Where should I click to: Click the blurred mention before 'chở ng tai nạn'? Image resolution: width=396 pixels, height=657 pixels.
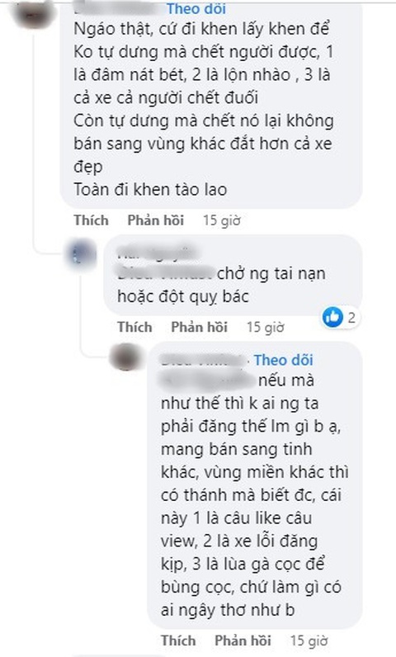click(165, 272)
